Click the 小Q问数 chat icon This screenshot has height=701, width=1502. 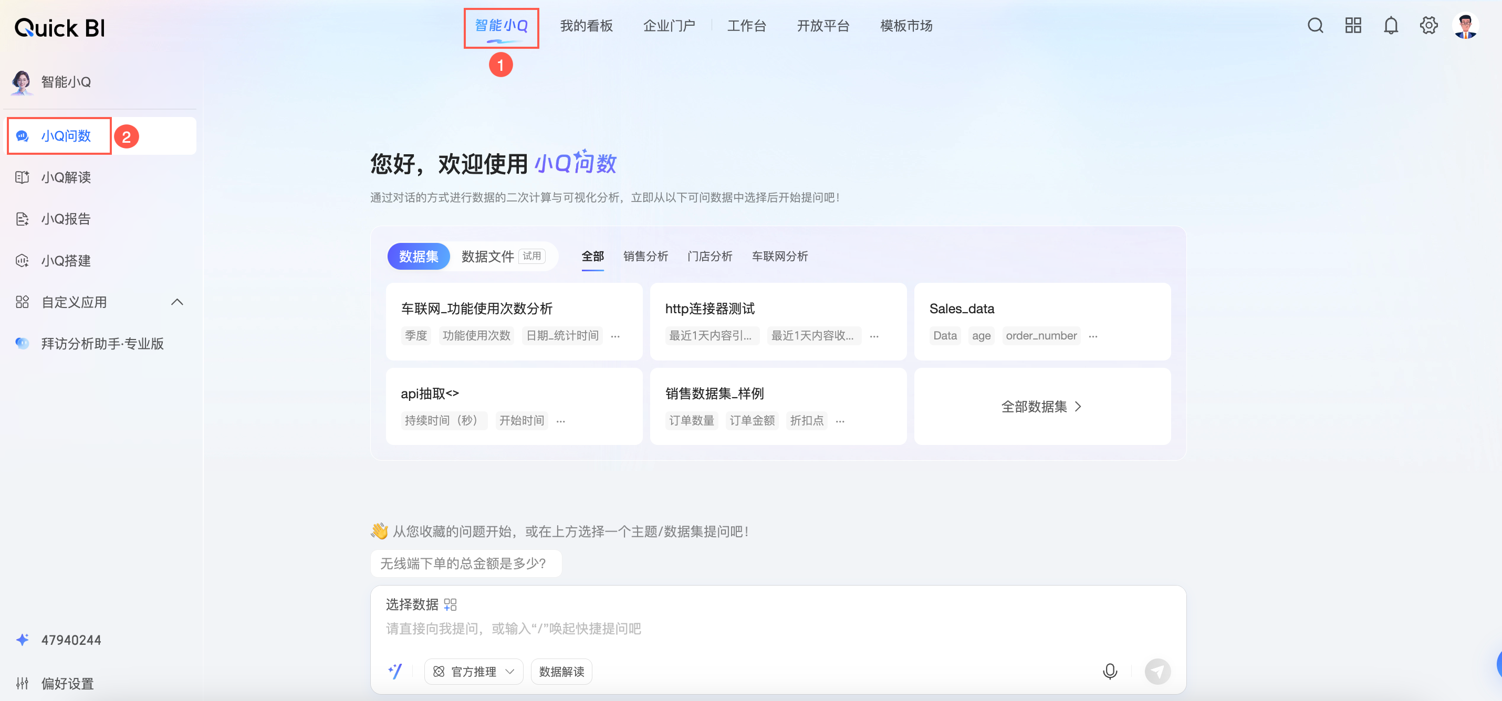[x=22, y=136]
